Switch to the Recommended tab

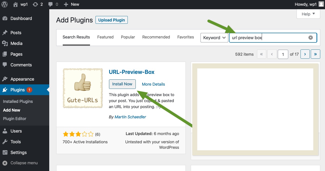156,37
